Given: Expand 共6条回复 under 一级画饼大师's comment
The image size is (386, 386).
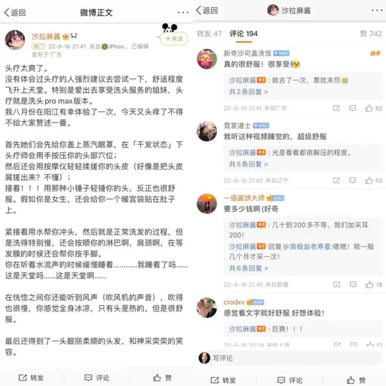Looking at the screenshot, I should tap(248, 268).
